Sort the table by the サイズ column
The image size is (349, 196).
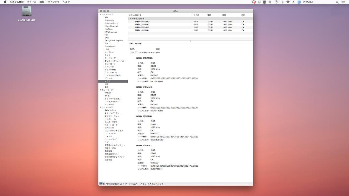pyautogui.click(x=196, y=15)
